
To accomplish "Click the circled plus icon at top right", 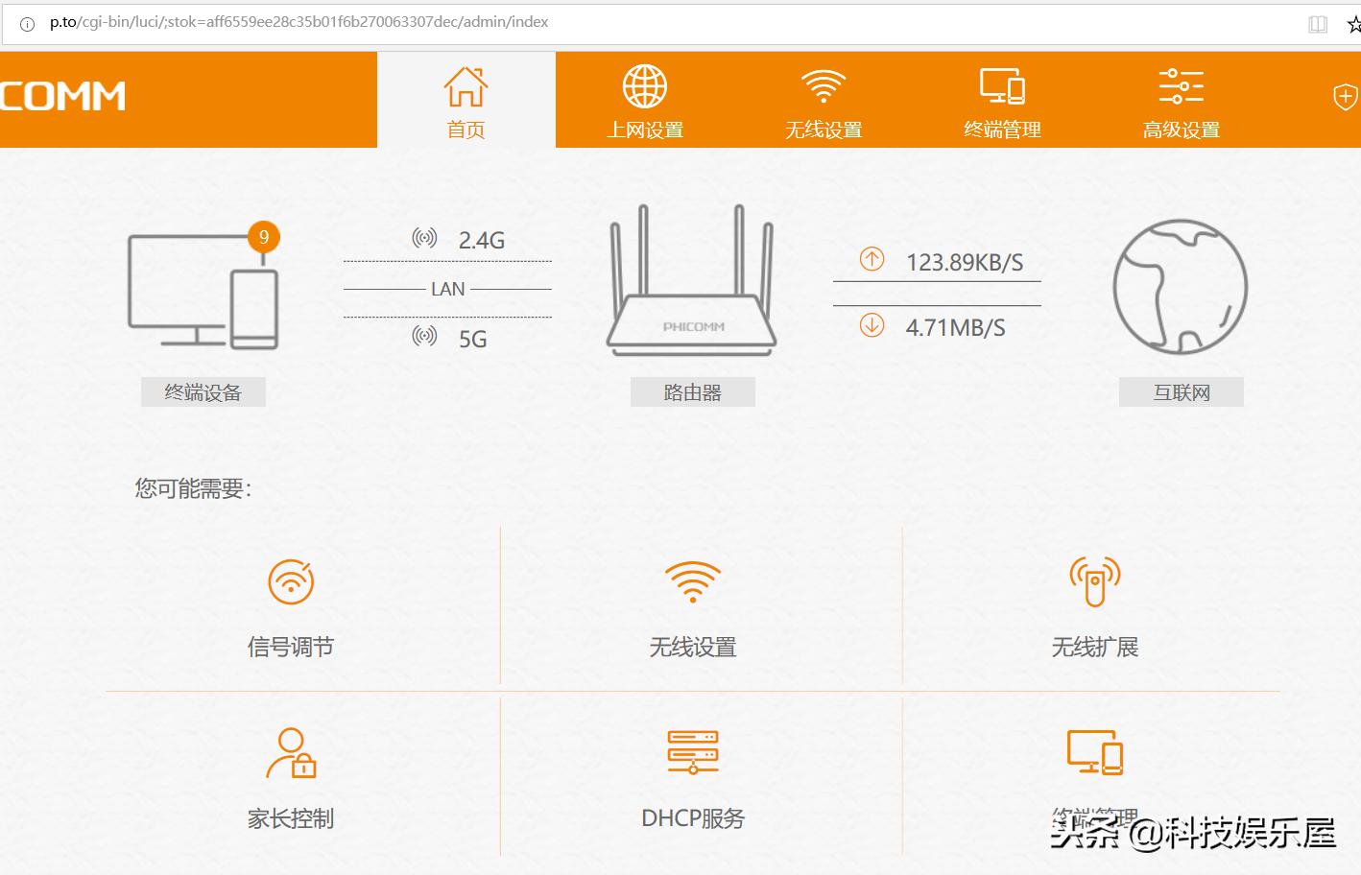I will click(1345, 96).
